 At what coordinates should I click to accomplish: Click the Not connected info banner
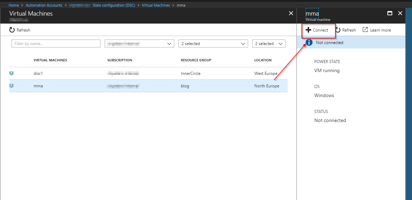[351, 42]
